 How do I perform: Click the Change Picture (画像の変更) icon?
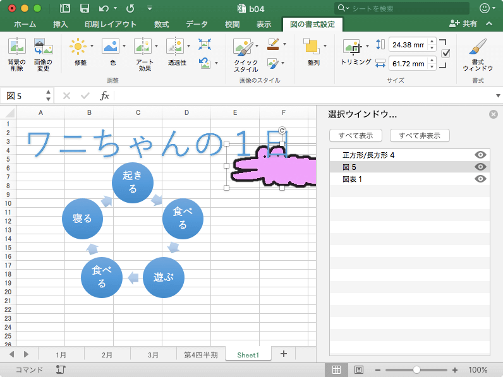point(44,47)
